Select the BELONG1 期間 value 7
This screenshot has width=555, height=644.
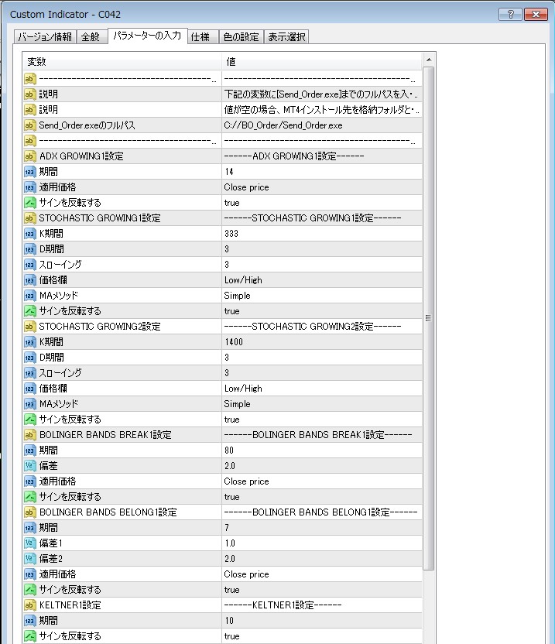point(322,528)
